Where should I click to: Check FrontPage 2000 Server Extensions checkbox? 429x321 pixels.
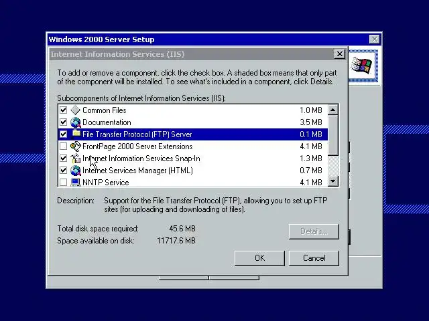(63, 146)
